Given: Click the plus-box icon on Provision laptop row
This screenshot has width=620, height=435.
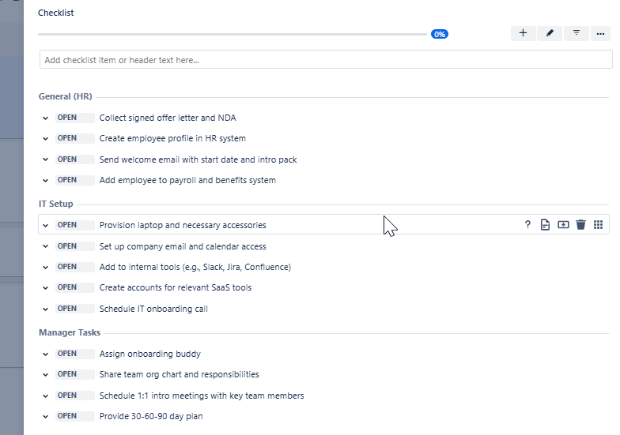Looking at the screenshot, I should 563,225.
